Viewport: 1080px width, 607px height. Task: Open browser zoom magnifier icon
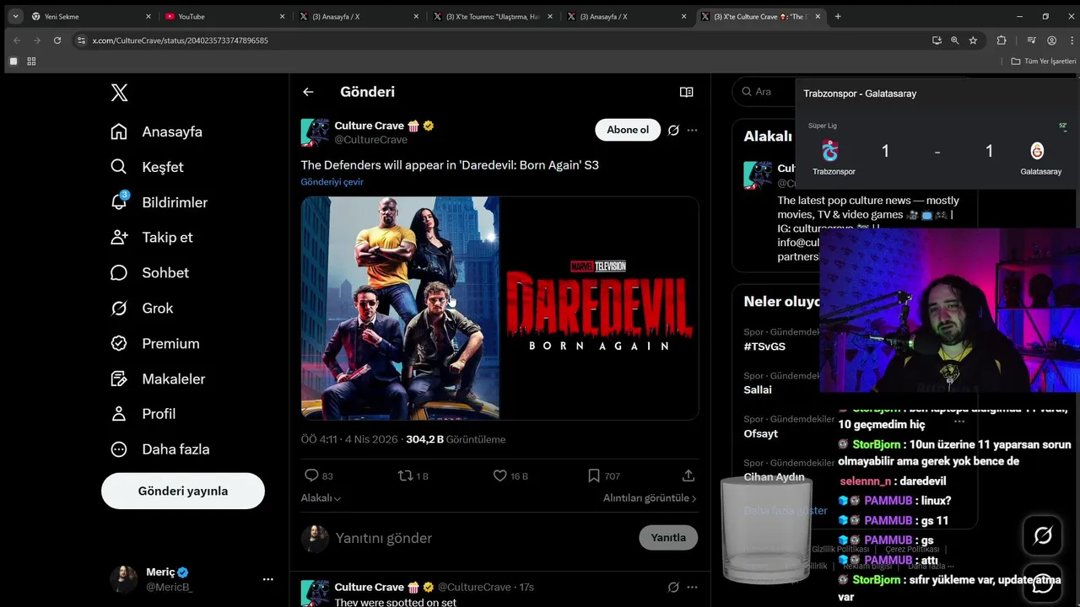point(955,40)
